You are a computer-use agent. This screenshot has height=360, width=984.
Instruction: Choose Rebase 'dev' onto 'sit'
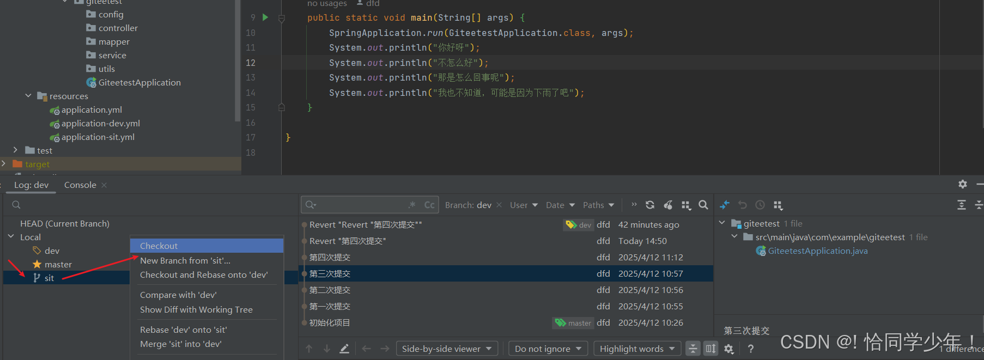[x=207, y=330]
